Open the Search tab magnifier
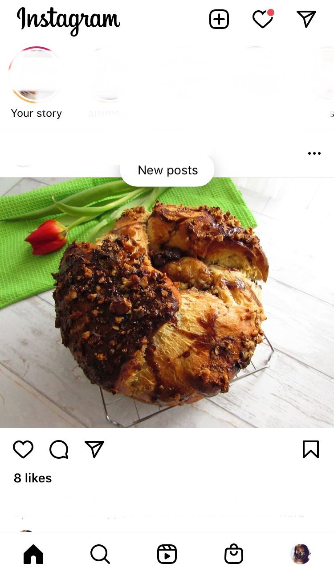 100,554
